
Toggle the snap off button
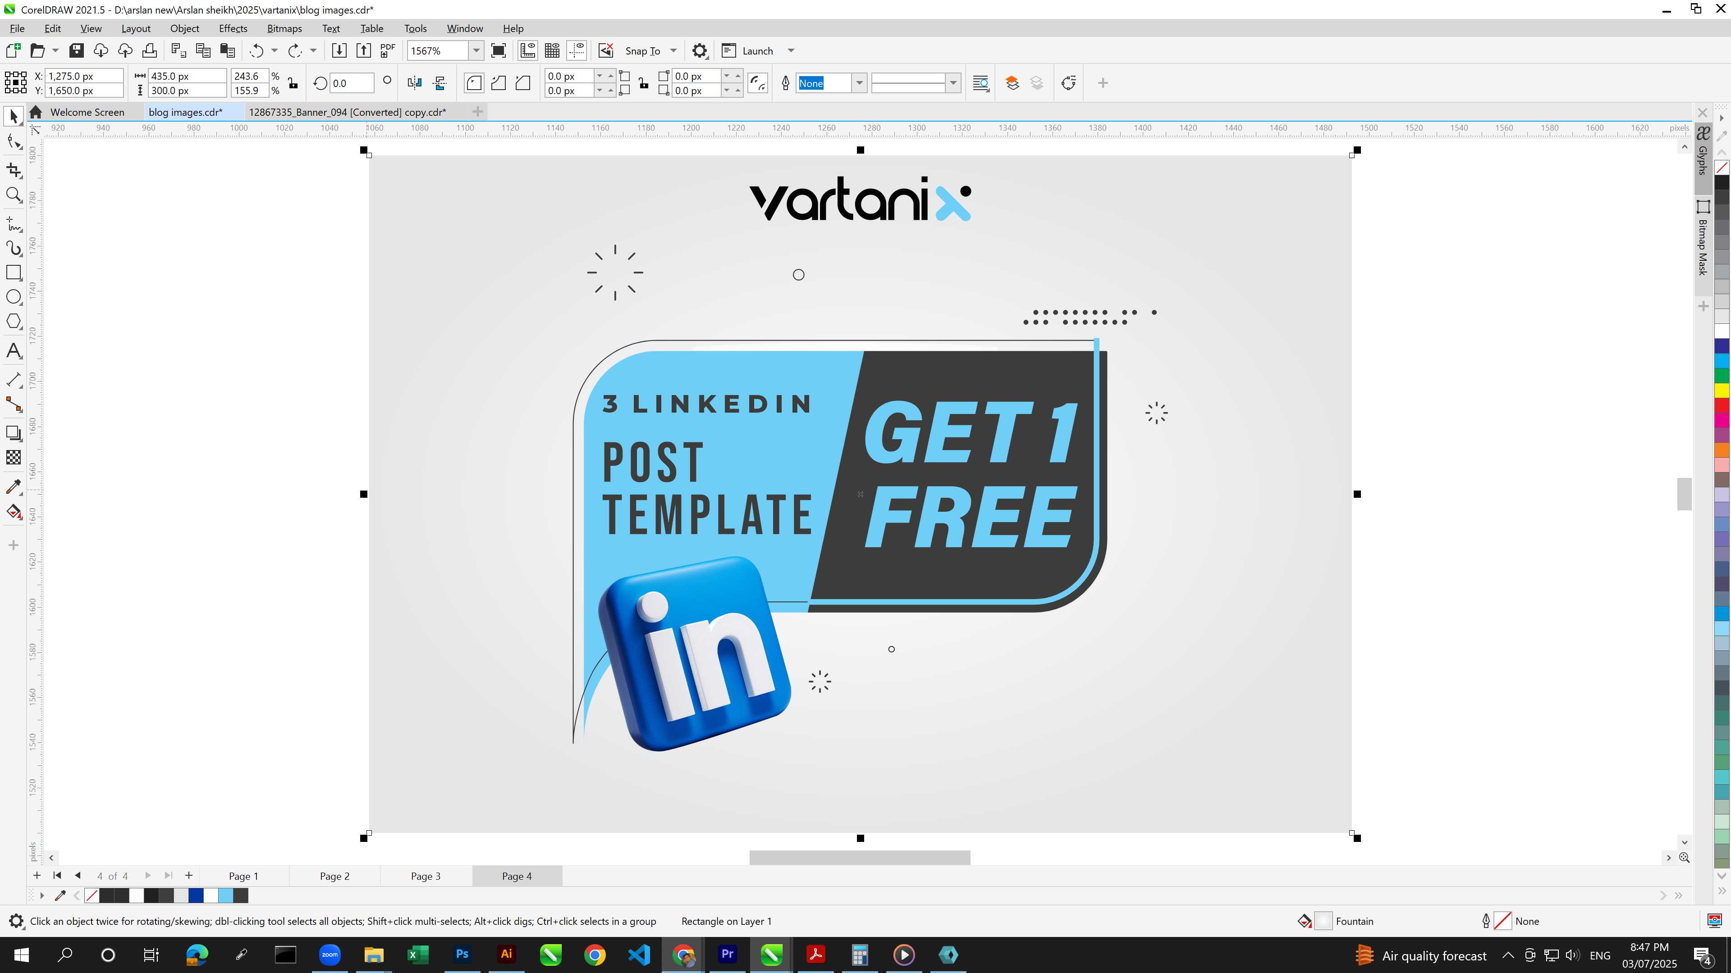point(606,50)
